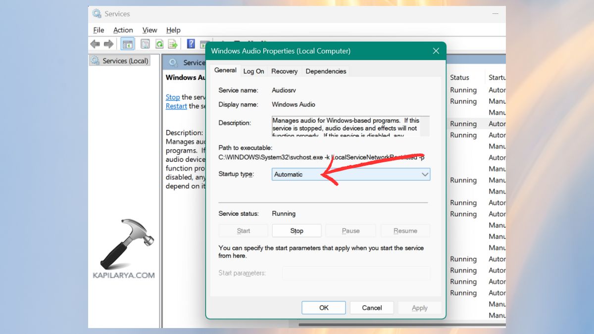This screenshot has height=334, width=594.
Task: Open the Recovery tab
Action: click(284, 71)
